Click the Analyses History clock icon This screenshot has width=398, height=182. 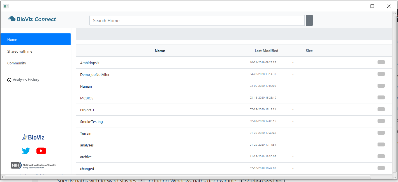point(9,80)
